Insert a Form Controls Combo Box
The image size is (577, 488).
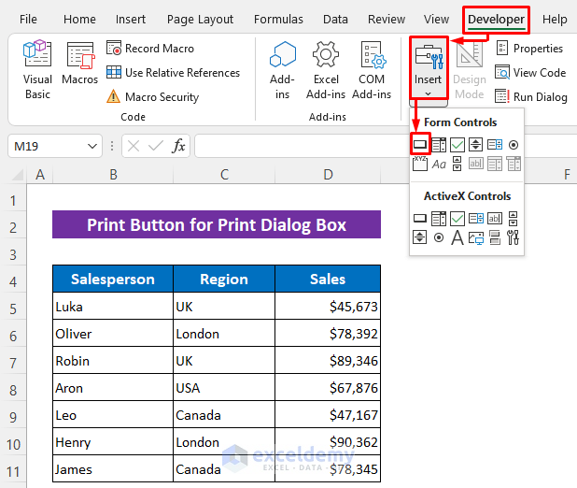coord(439,145)
